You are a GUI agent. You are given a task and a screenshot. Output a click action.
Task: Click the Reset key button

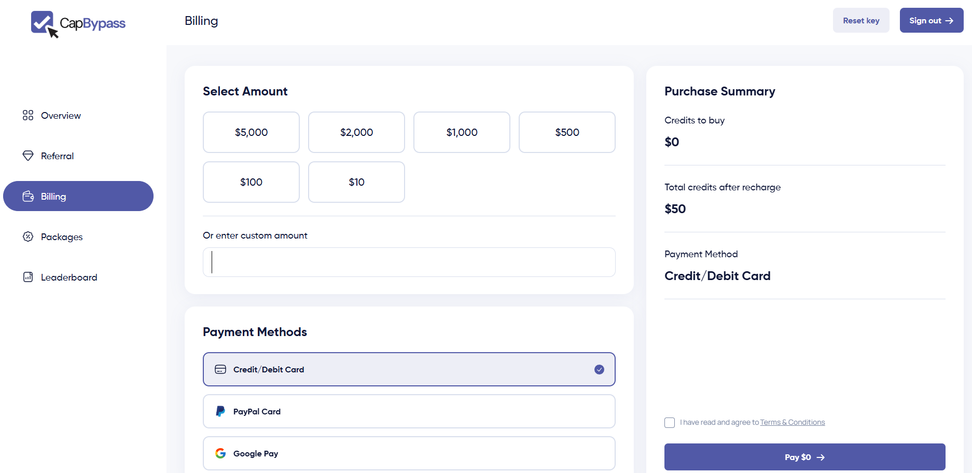coord(861,20)
